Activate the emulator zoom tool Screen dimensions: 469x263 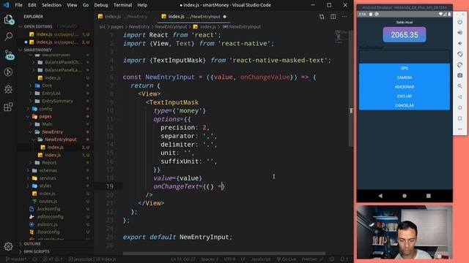tap(460, 86)
